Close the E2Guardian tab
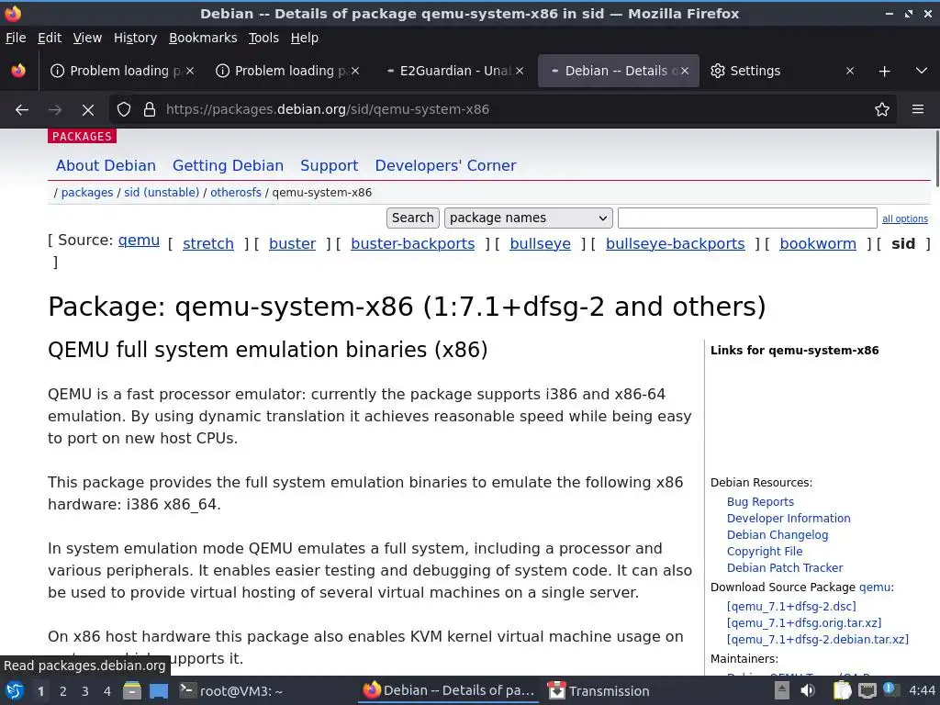This screenshot has width=940, height=705. 520,71
